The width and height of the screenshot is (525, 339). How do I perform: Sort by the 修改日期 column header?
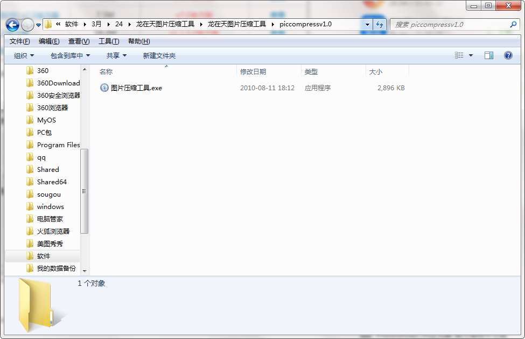(253, 72)
